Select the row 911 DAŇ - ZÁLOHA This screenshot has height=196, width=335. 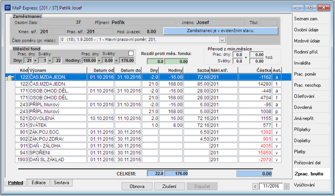pos(148,146)
